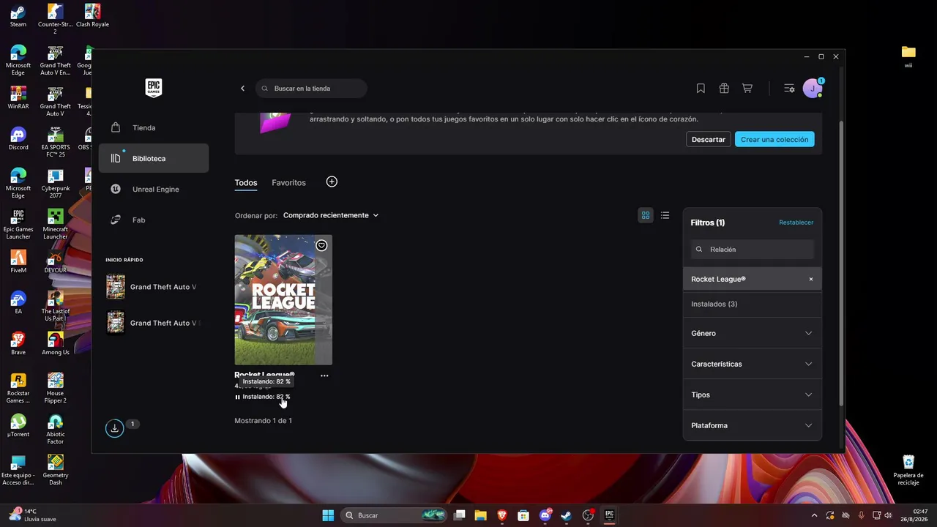Add Rocket League to favorites with heart icon
Screen dimensions: 937x527
[321, 245]
